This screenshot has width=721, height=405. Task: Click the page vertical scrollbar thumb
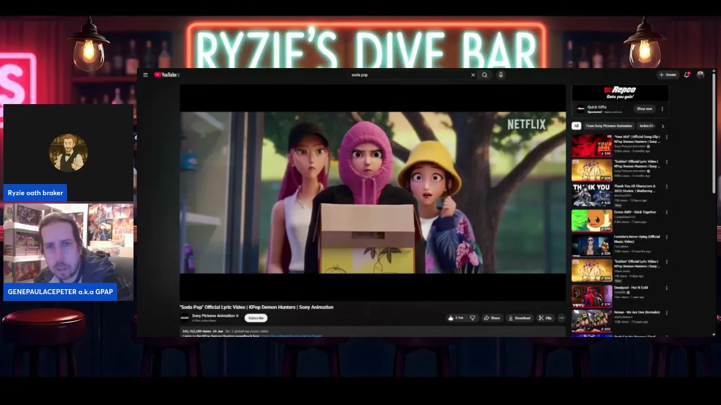pos(714,132)
